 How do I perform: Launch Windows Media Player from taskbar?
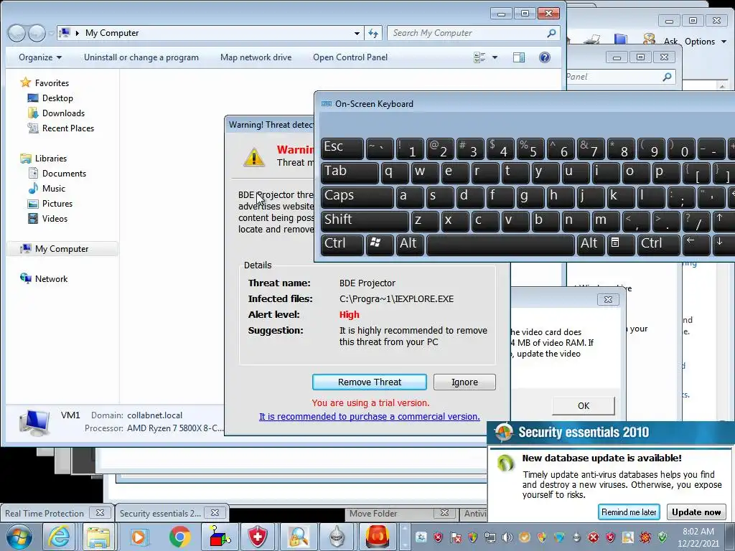pyautogui.click(x=139, y=537)
